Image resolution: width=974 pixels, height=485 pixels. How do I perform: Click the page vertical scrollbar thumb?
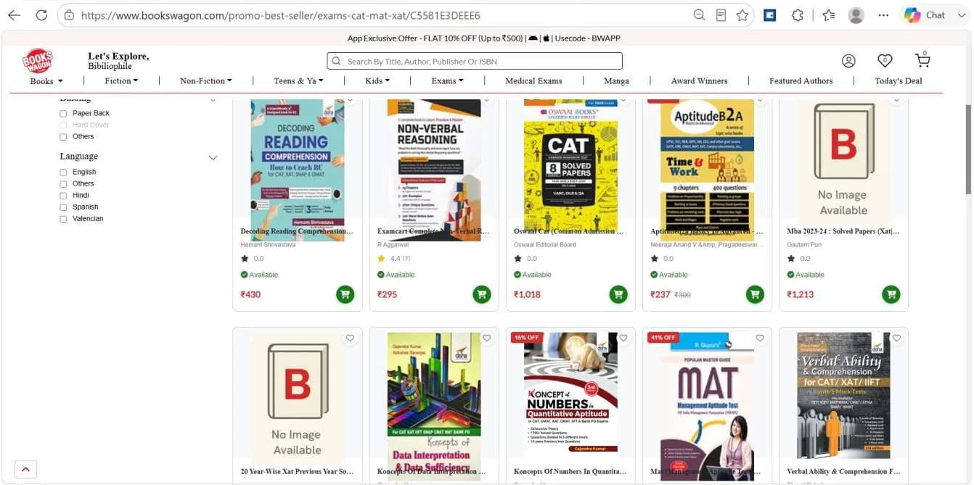(968, 149)
